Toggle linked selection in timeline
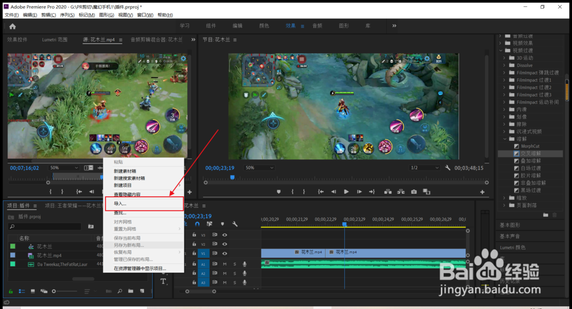 click(x=209, y=224)
